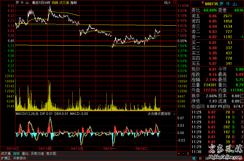Close the MACD indicator panel with X
The width and height of the screenshot is (244, 161).
174,114
